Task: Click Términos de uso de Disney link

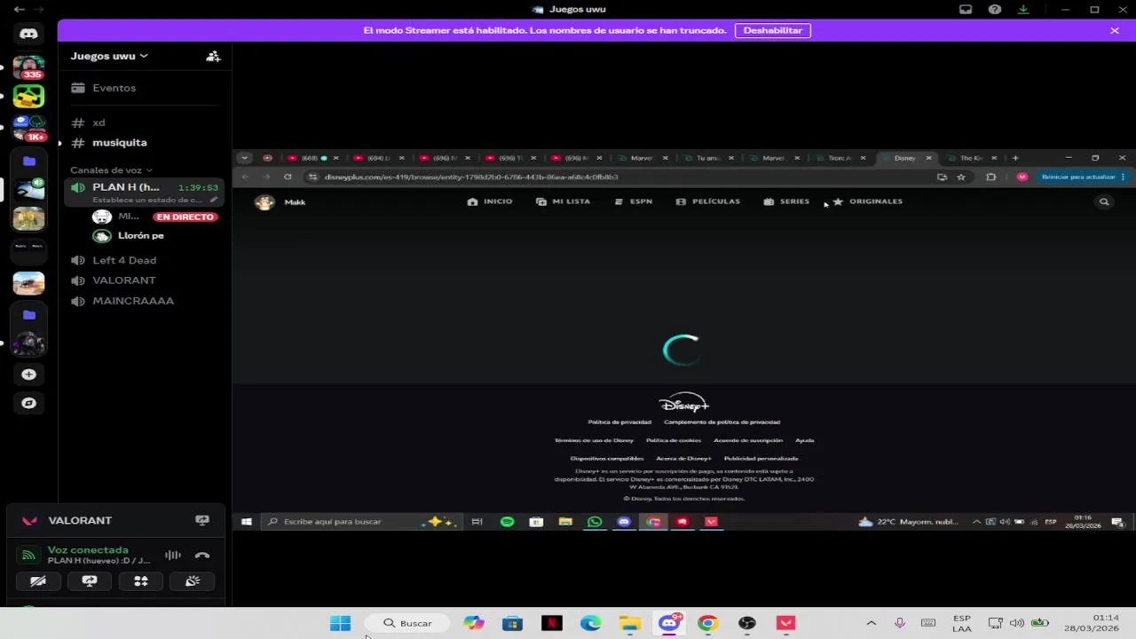Action: [594, 440]
